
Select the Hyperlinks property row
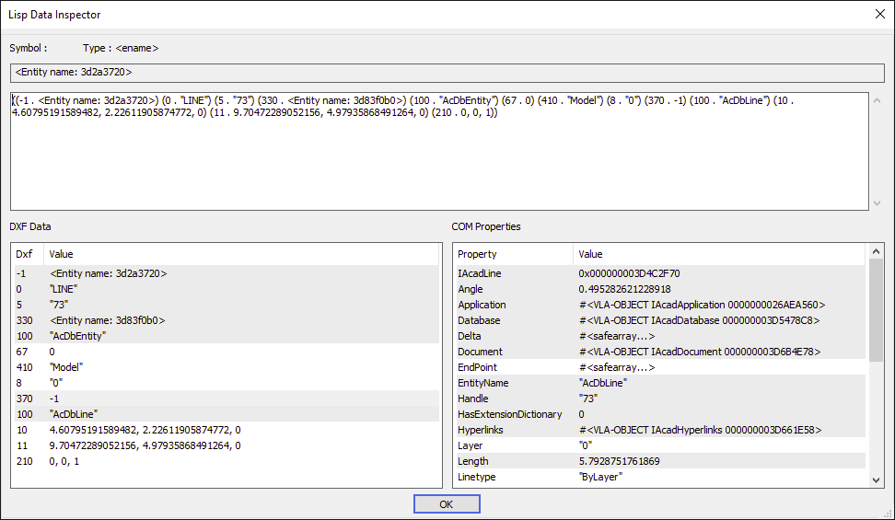click(660, 430)
